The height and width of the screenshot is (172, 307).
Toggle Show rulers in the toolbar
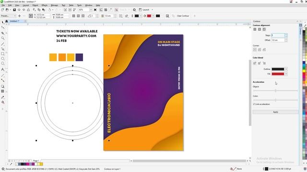click(x=101, y=10)
